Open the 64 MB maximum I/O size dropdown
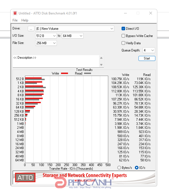This screenshot has width=169, height=190. (72, 36)
